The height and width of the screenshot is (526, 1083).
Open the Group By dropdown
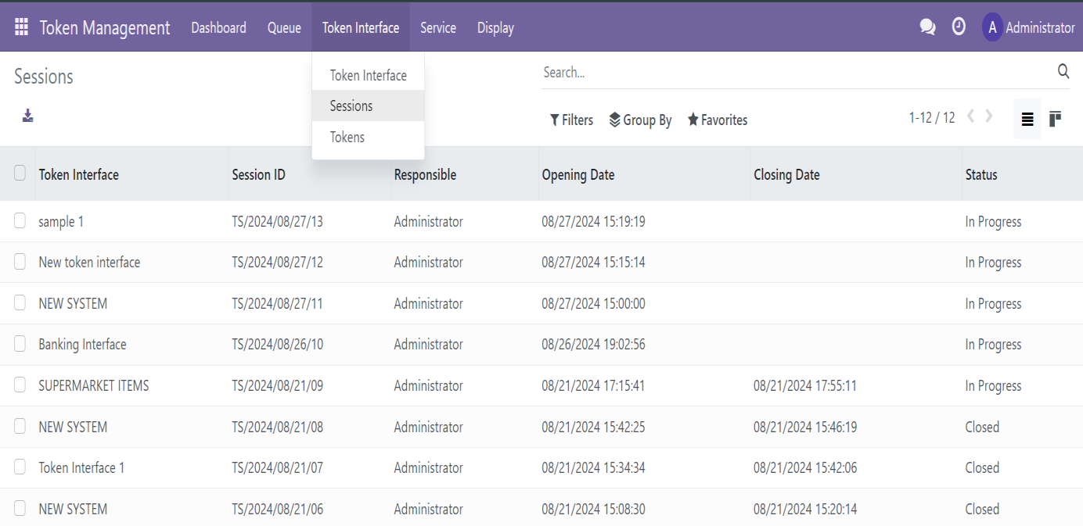(640, 120)
